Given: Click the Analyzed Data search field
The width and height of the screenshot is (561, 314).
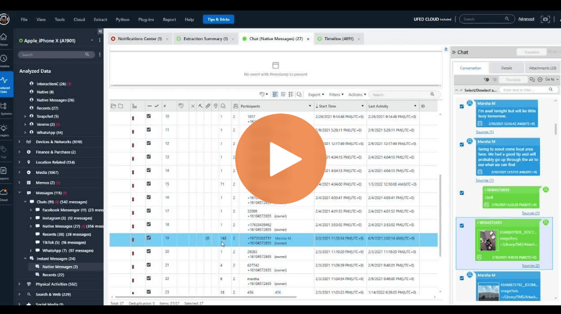Looking at the screenshot, I should [56, 55].
